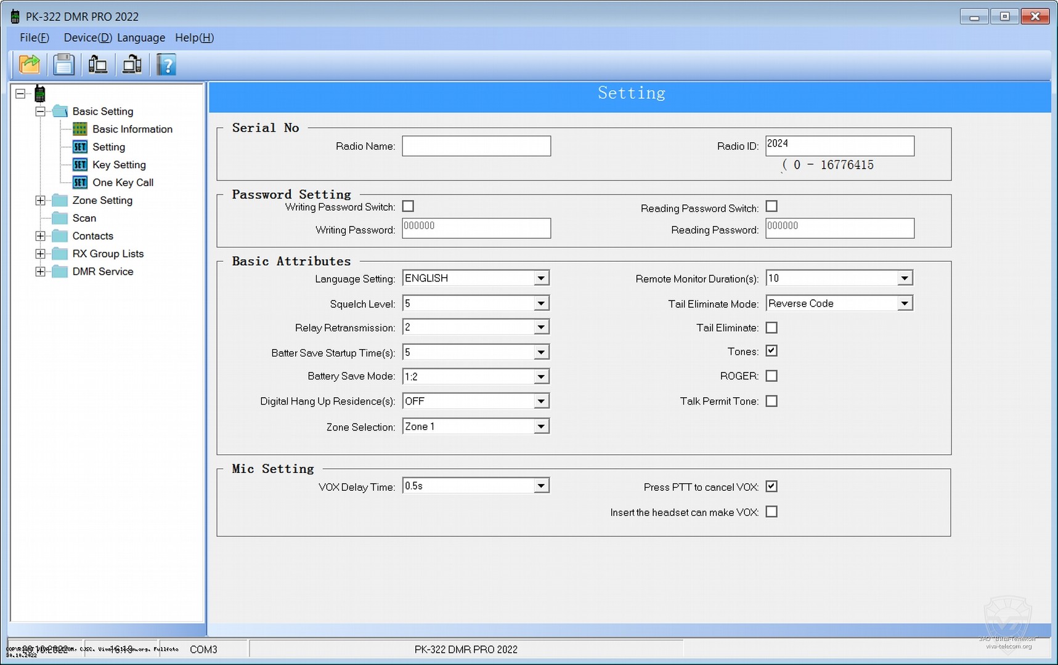Expand the Zone Setting tree node

41,201
